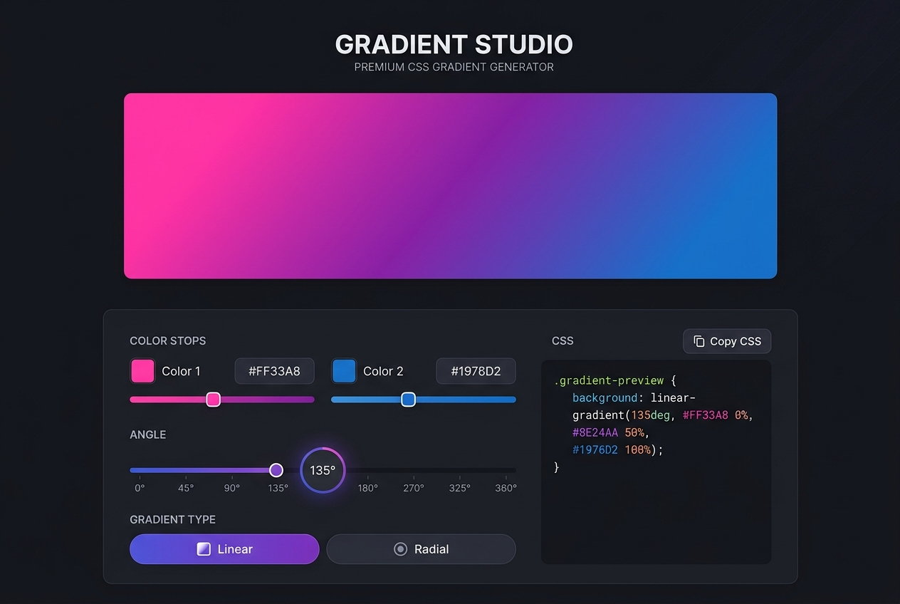Click the Radial circle icon
Image resolution: width=900 pixels, height=604 pixels.
click(400, 549)
